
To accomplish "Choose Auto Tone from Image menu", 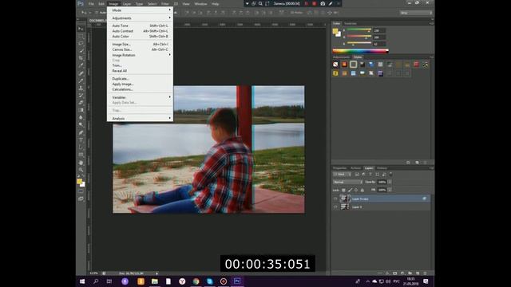I will point(141,26).
